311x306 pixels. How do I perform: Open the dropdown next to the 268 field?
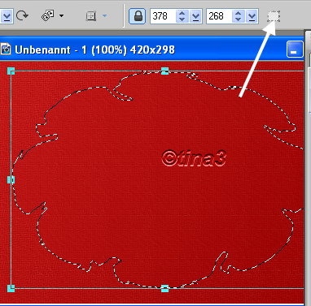[252, 16]
